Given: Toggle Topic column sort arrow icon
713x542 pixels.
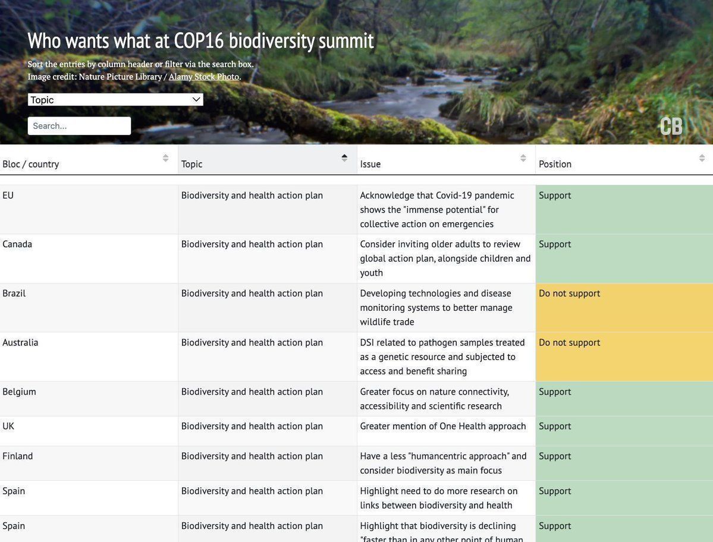Looking at the screenshot, I should (344, 157).
